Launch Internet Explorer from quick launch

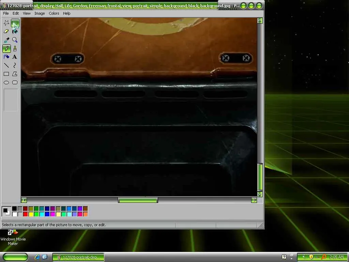[37, 257]
